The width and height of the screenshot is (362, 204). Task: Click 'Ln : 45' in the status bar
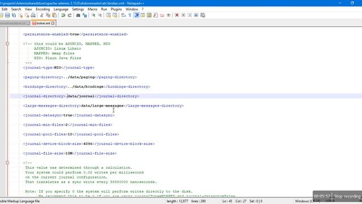click(x=227, y=201)
